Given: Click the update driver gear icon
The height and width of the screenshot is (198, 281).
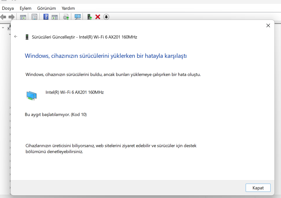Looking at the screenshot, I should click(x=66, y=17).
